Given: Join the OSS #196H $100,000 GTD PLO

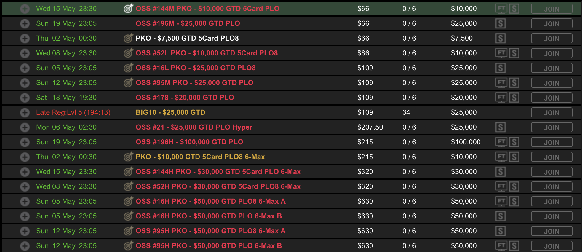Looking at the screenshot, I should coord(551,142).
